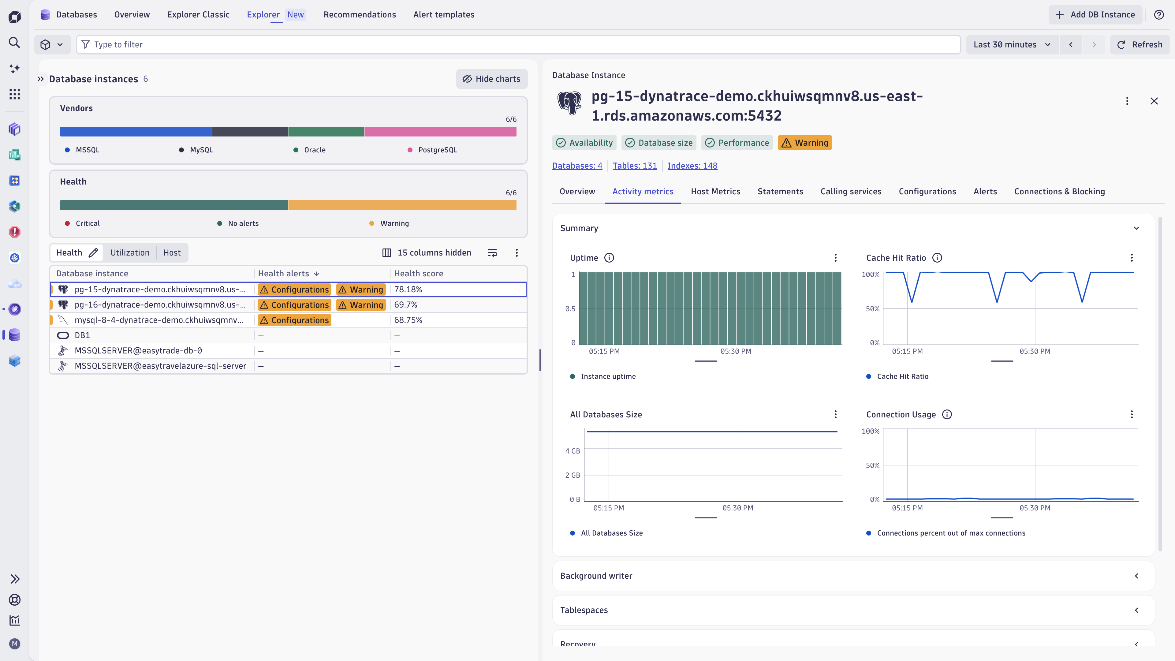The width and height of the screenshot is (1175, 661).
Task: Toggle Connections percent out of max legend
Action: (946, 533)
